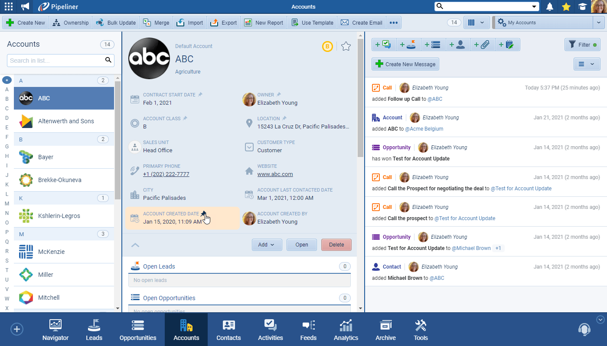Click the red Delete button

tap(336, 245)
